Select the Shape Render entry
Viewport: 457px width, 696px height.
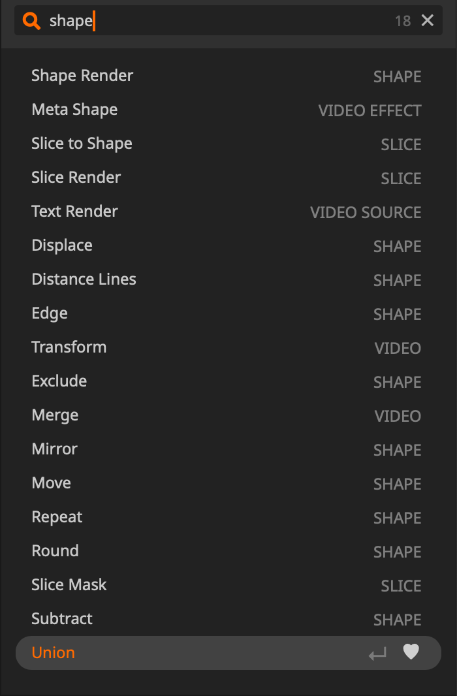pyautogui.click(x=82, y=76)
